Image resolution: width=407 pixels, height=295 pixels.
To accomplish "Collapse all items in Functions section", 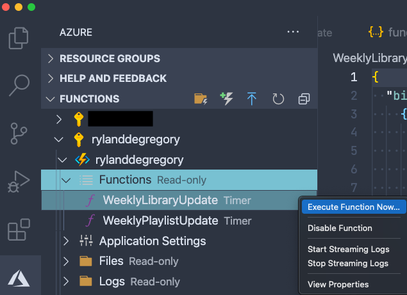I will pyautogui.click(x=304, y=99).
